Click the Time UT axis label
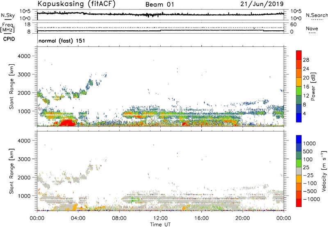This screenshot has height=227, width=328. pos(160,225)
